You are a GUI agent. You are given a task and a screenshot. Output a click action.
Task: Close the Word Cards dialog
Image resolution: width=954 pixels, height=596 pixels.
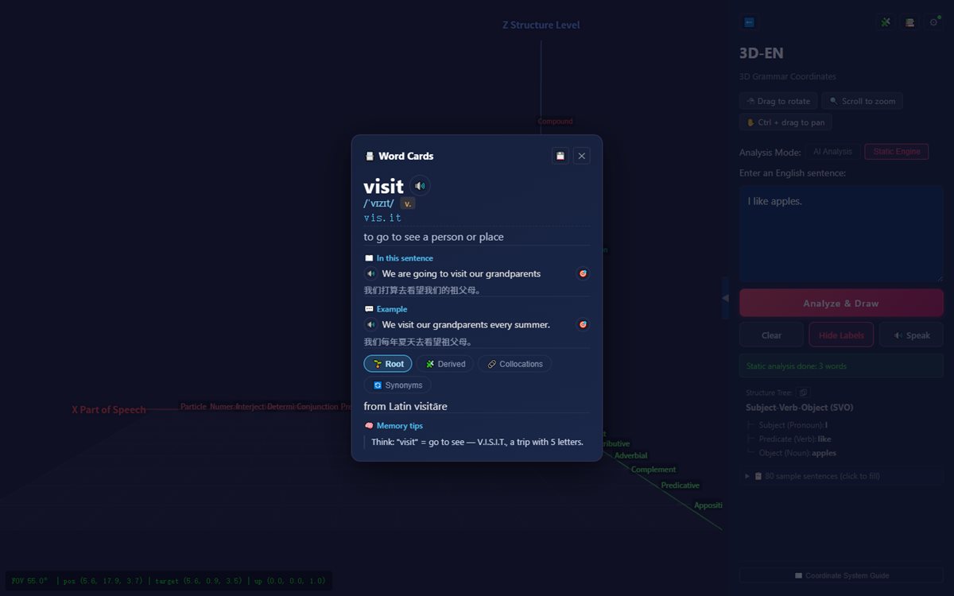(582, 156)
